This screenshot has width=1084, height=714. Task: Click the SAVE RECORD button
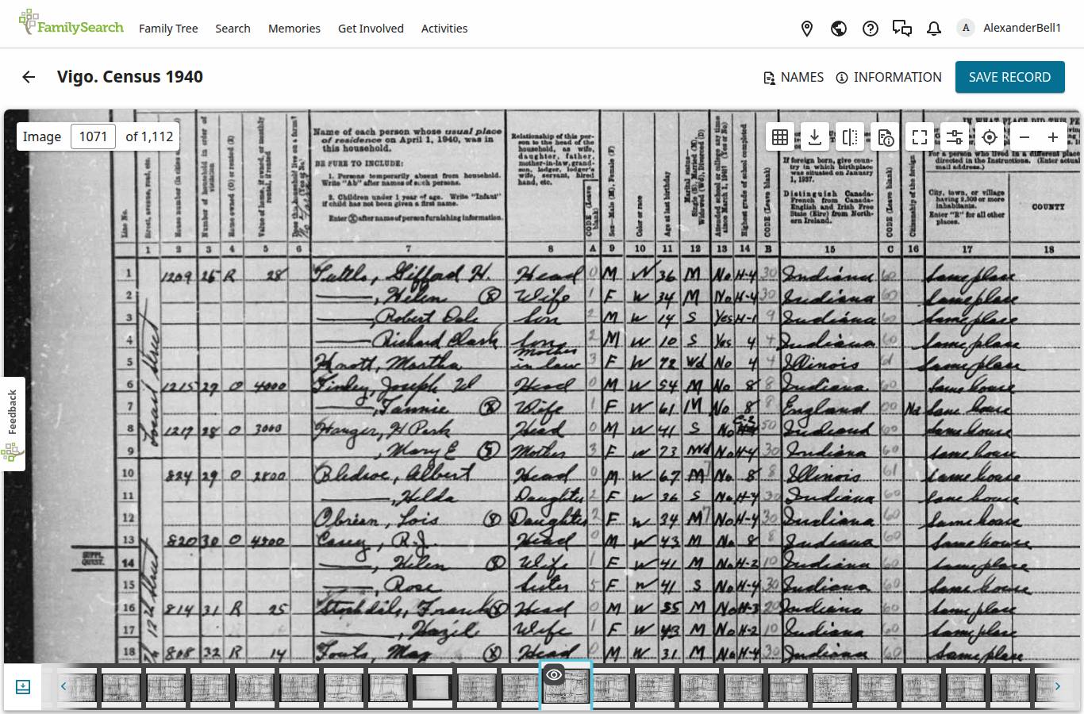[1010, 77]
